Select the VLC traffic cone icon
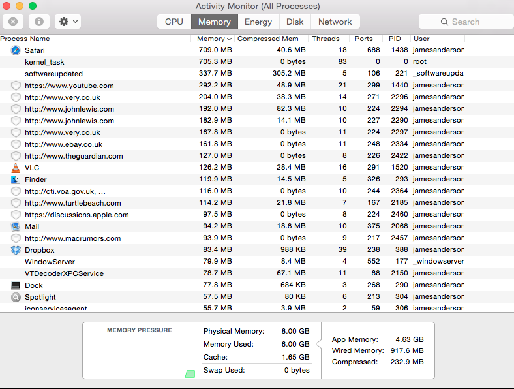This screenshot has height=389, width=514. [16, 168]
